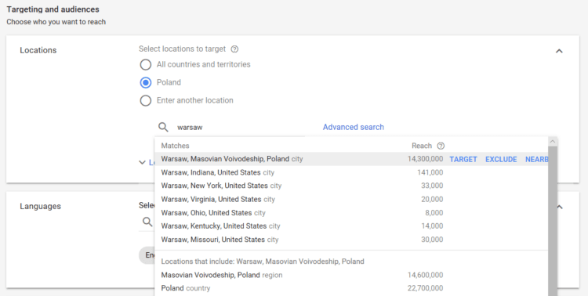Image resolution: width=588 pixels, height=296 pixels.
Task: Open help icon beside Reach column
Action: click(x=441, y=146)
